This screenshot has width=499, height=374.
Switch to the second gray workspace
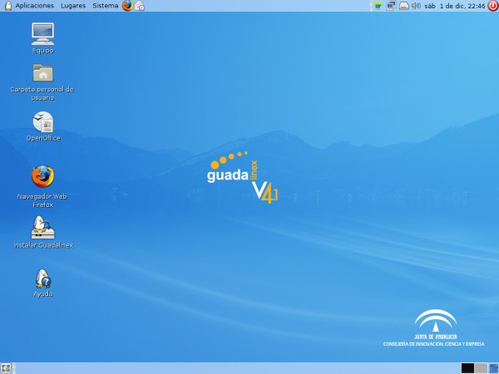pyautogui.click(x=481, y=367)
